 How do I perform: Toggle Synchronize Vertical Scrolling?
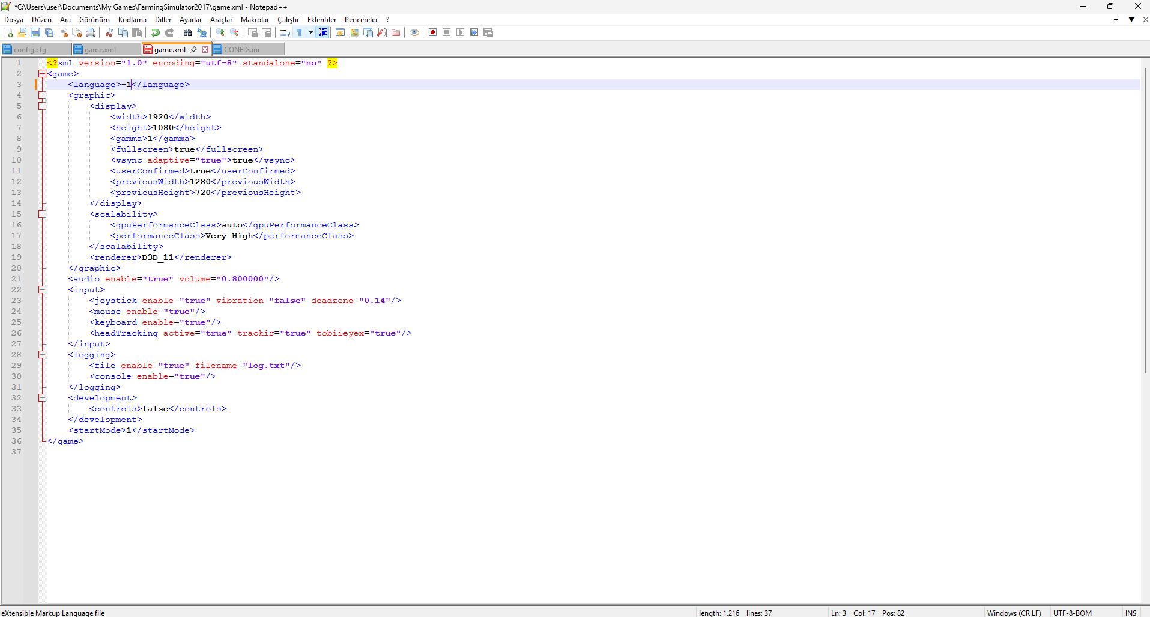pos(253,32)
